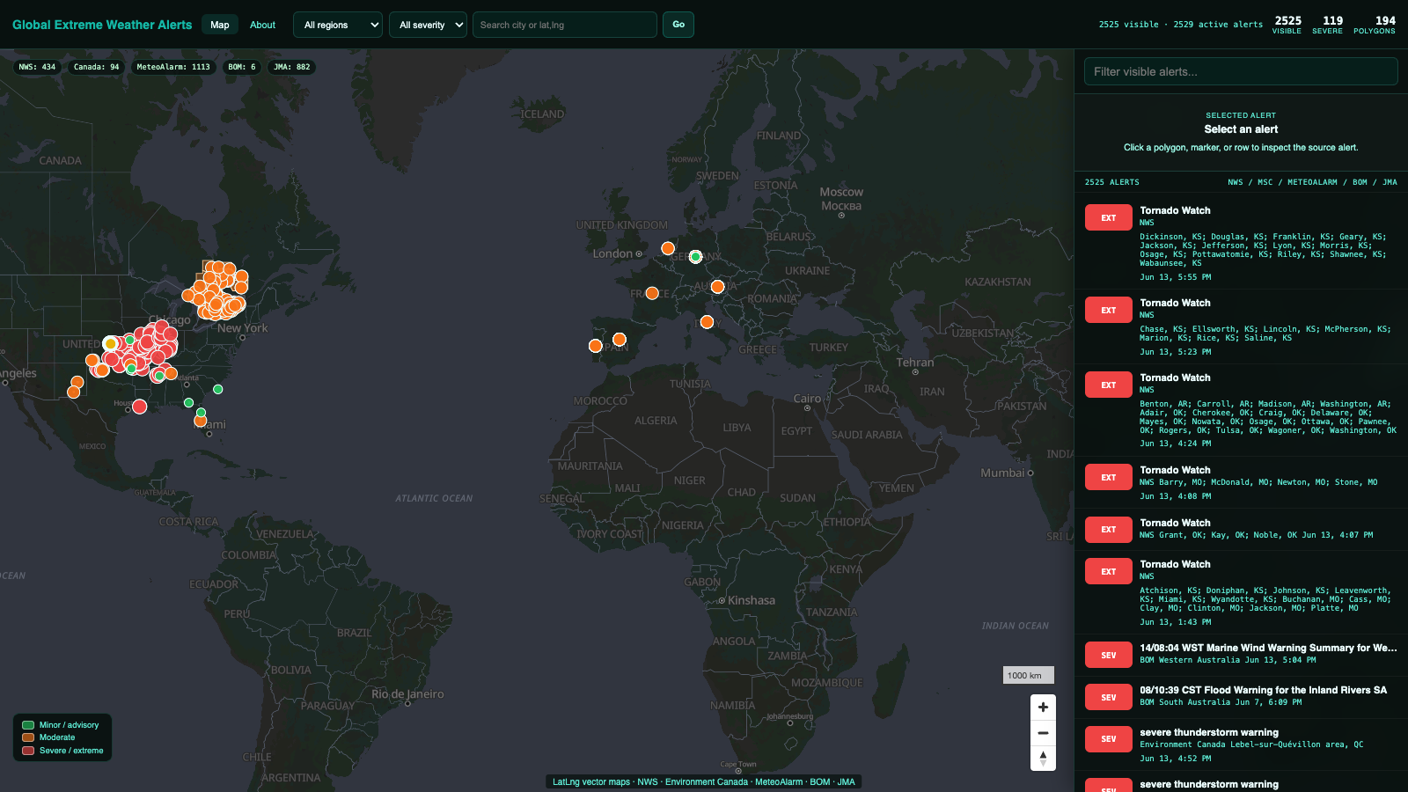
Task: Select the JMA: 882 source chip
Action: coord(292,67)
